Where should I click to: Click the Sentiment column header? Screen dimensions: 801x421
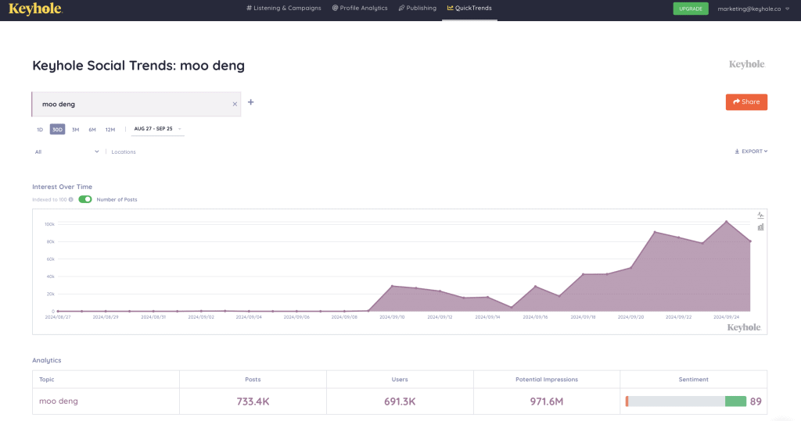point(693,380)
